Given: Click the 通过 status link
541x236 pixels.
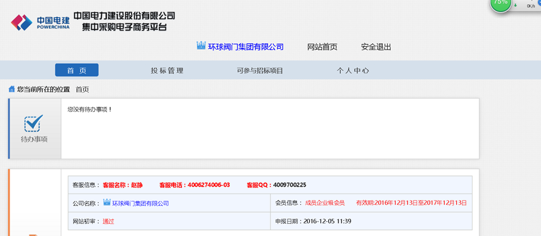Looking at the screenshot, I should pyautogui.click(x=108, y=221).
